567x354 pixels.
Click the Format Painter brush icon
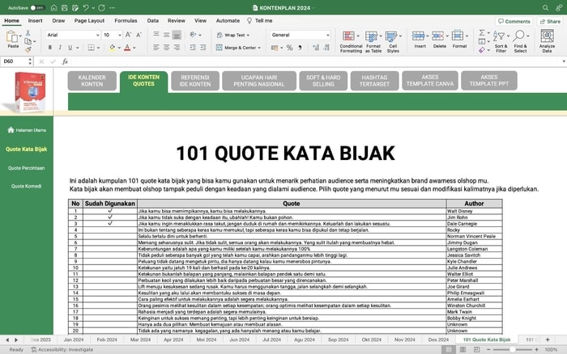(x=28, y=50)
